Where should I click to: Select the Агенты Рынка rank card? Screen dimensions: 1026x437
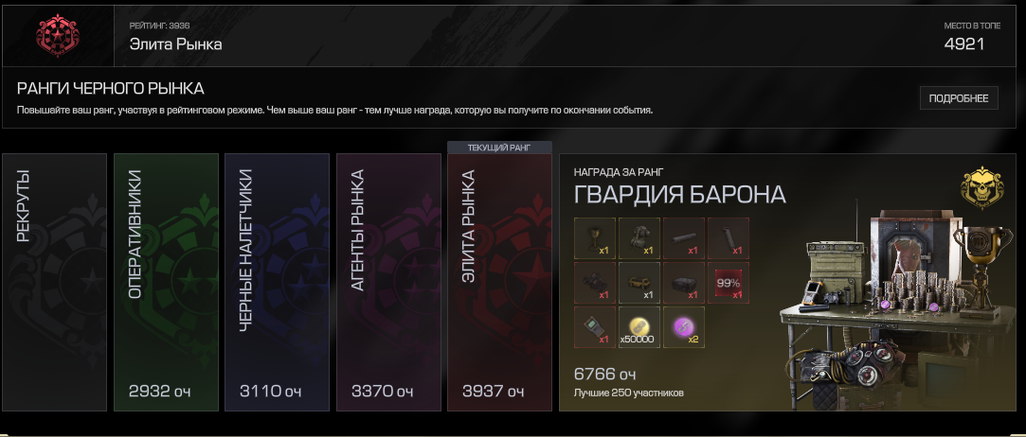pyautogui.click(x=388, y=282)
